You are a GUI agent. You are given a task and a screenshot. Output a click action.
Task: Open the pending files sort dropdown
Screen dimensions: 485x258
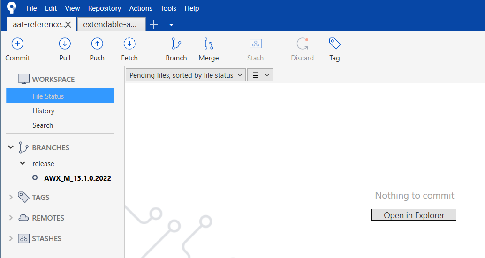(186, 75)
